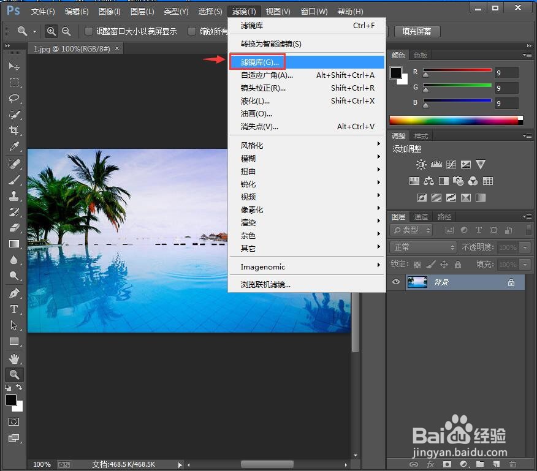The height and width of the screenshot is (471, 537).
Task: Add a Brightness/Contrast adjustment
Action: pos(421,164)
